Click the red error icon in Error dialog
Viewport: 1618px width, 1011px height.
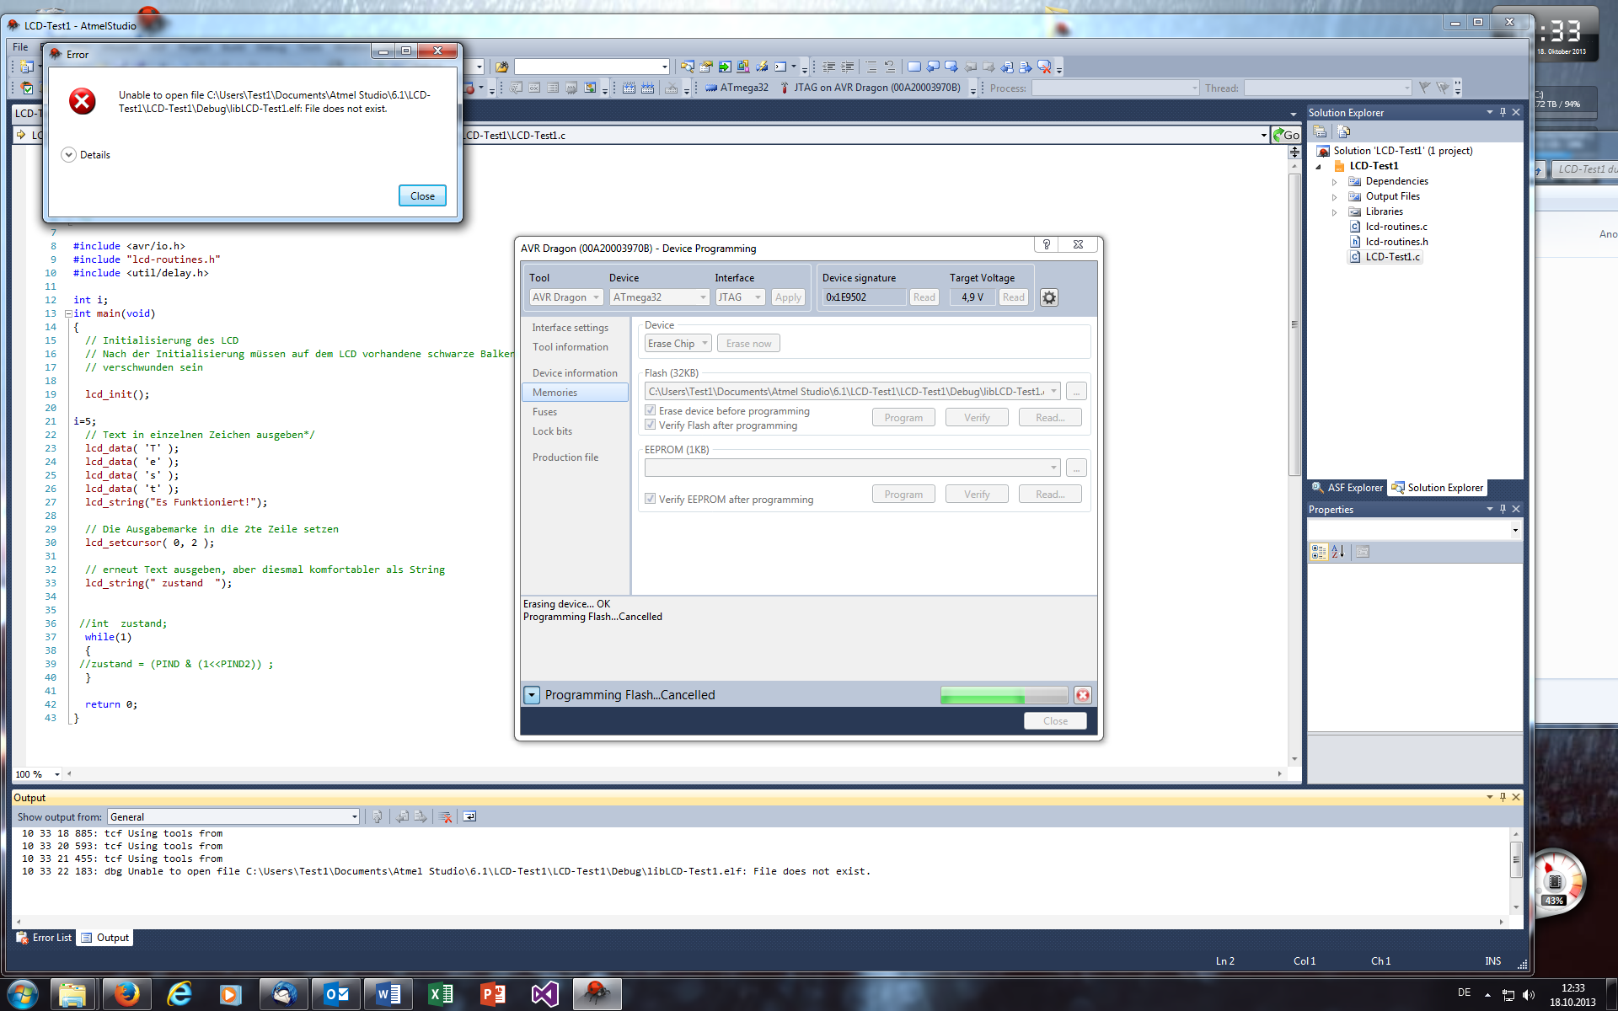pos(83,102)
